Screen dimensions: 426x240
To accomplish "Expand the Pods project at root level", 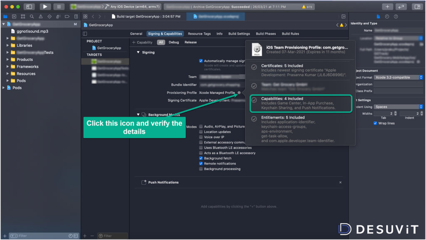I will pos(3,87).
